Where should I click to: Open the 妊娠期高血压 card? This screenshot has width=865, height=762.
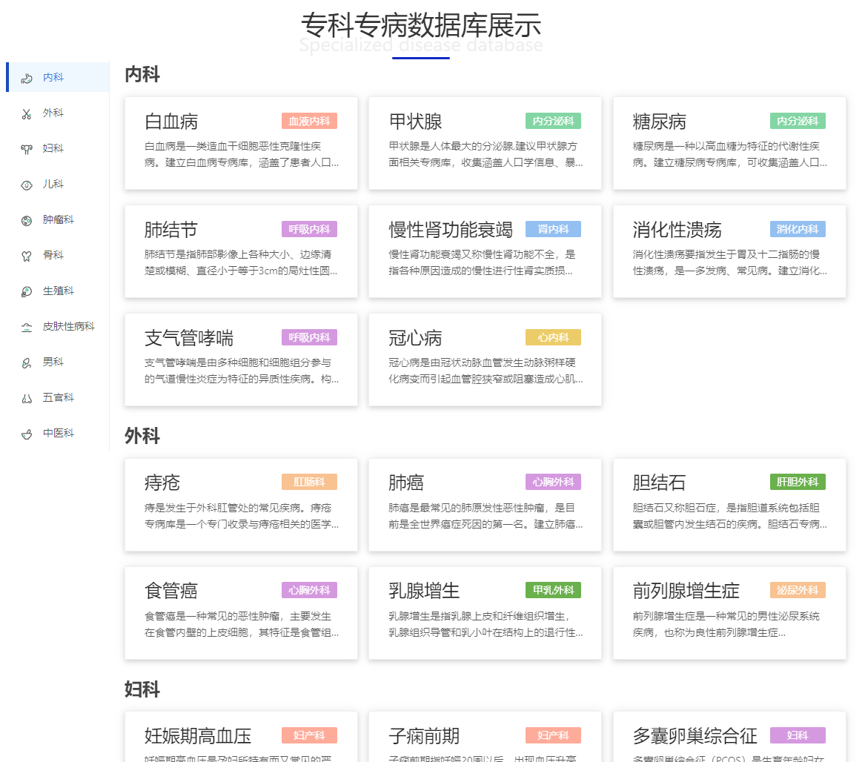pyautogui.click(x=198, y=736)
